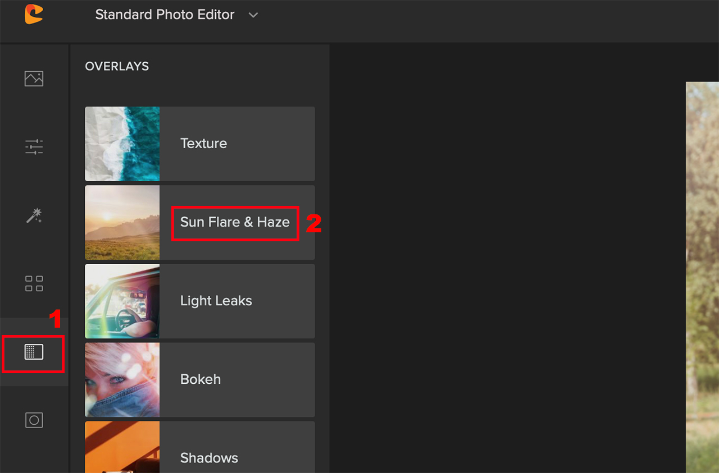Click the Texture ocean wave thumbnail

click(122, 144)
